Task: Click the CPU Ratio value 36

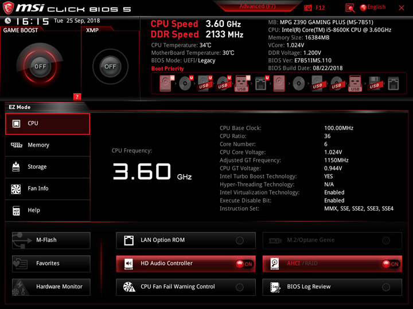Action: (328, 136)
